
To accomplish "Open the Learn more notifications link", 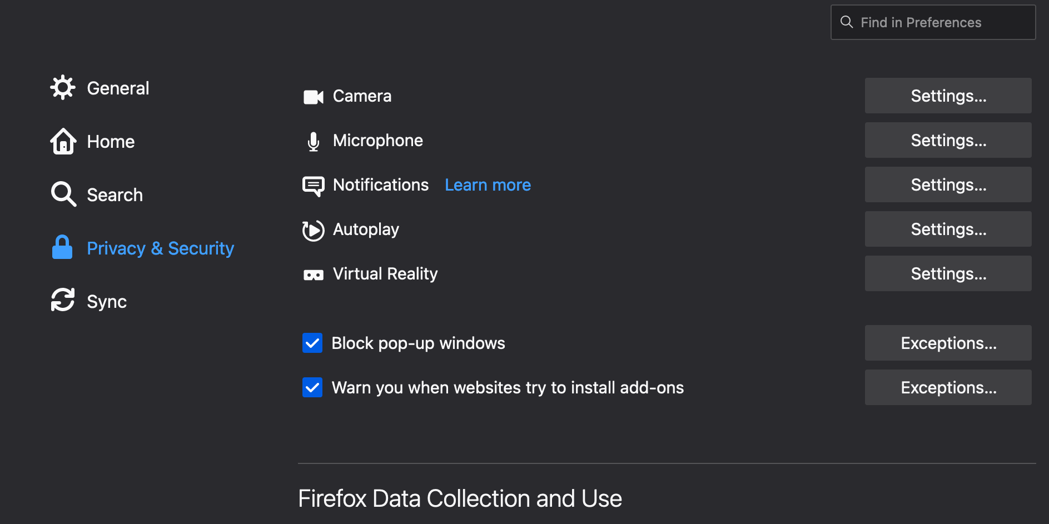I will tap(488, 184).
